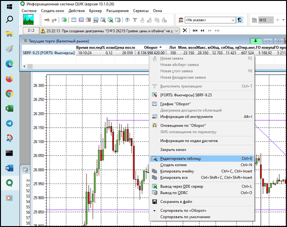
Task: Open Excel from taskbar
Action: point(9,108)
